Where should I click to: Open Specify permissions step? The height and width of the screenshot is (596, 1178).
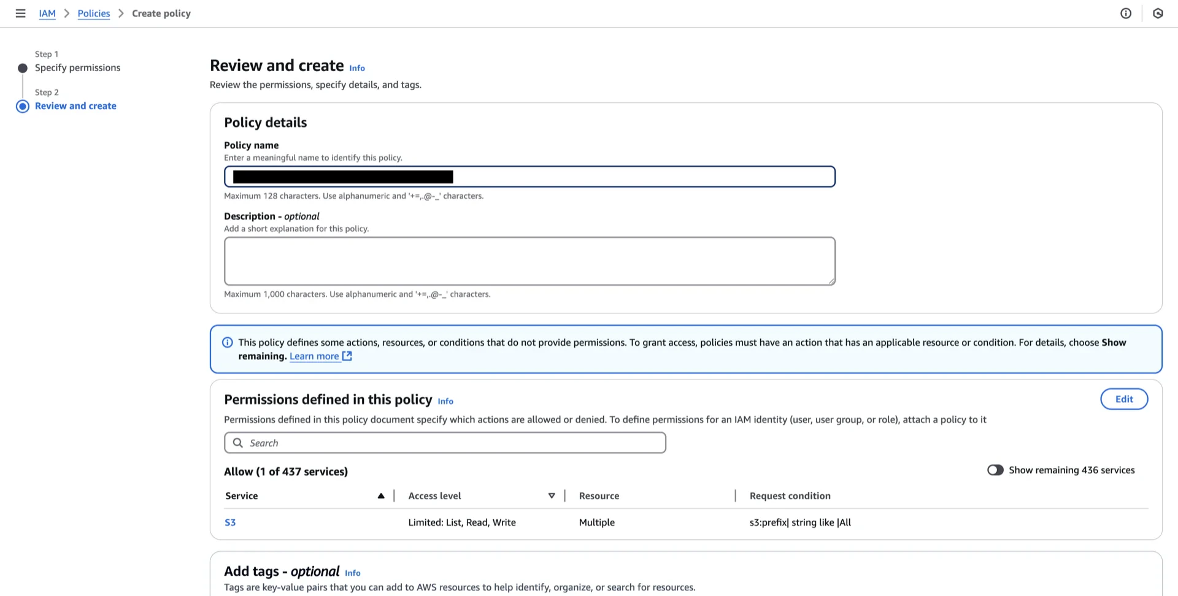[x=77, y=67]
